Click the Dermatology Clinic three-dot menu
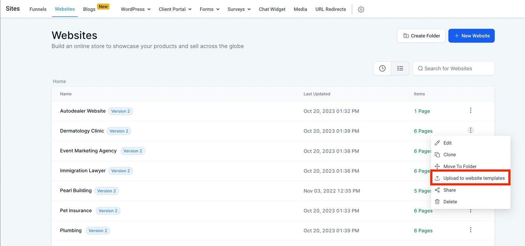The image size is (525, 246). [470, 130]
